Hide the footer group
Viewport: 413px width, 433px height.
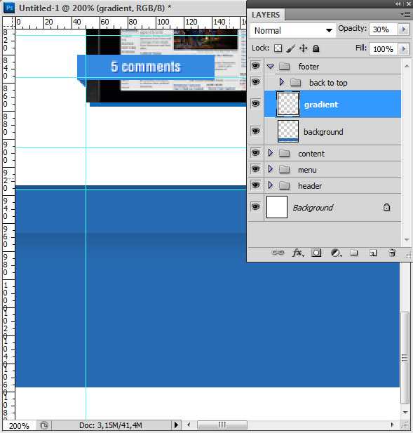pyautogui.click(x=255, y=66)
